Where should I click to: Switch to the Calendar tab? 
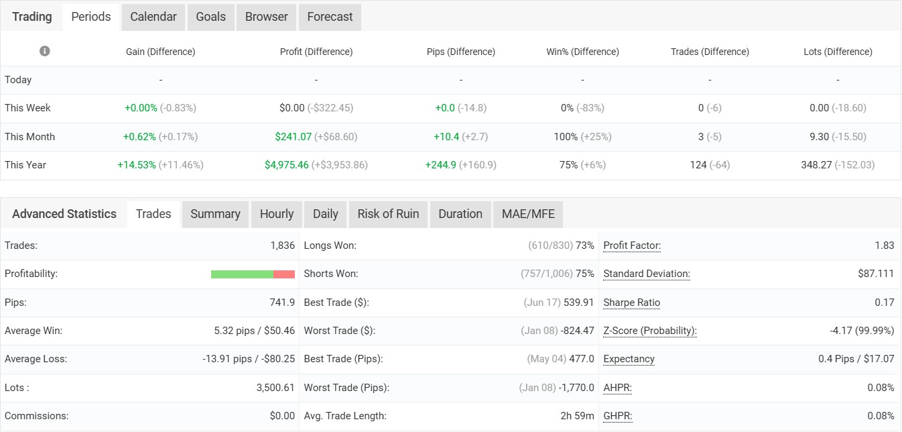click(x=153, y=17)
